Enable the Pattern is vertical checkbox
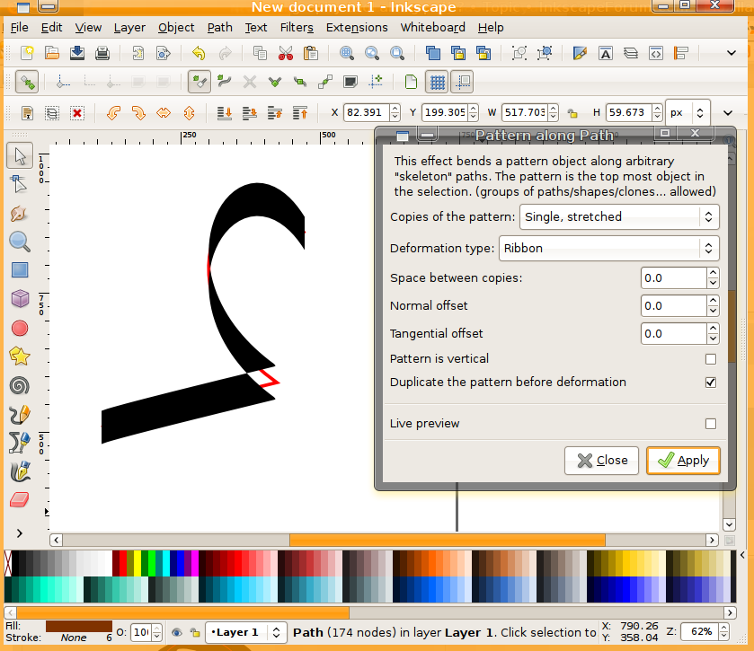Image resolution: width=754 pixels, height=651 pixels. pyautogui.click(x=711, y=358)
